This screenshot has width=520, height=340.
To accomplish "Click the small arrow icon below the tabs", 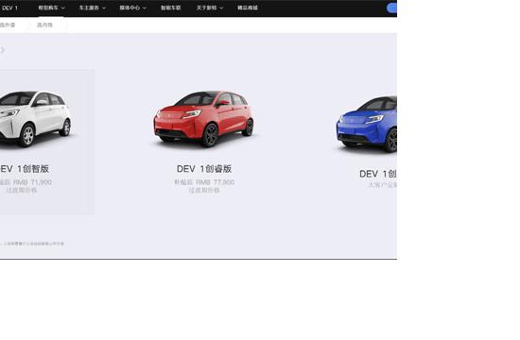I will tap(2, 50).
